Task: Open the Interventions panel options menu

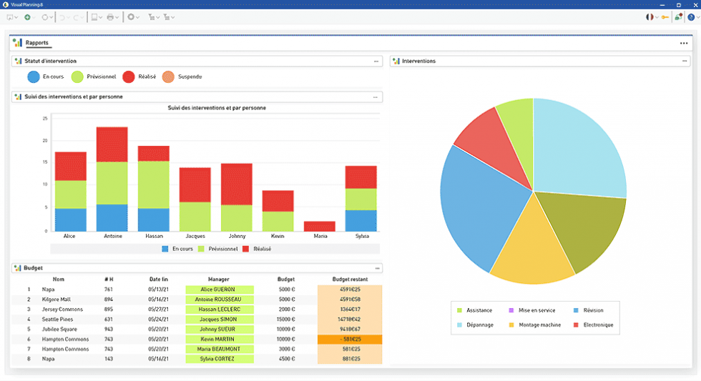Action: coord(685,61)
